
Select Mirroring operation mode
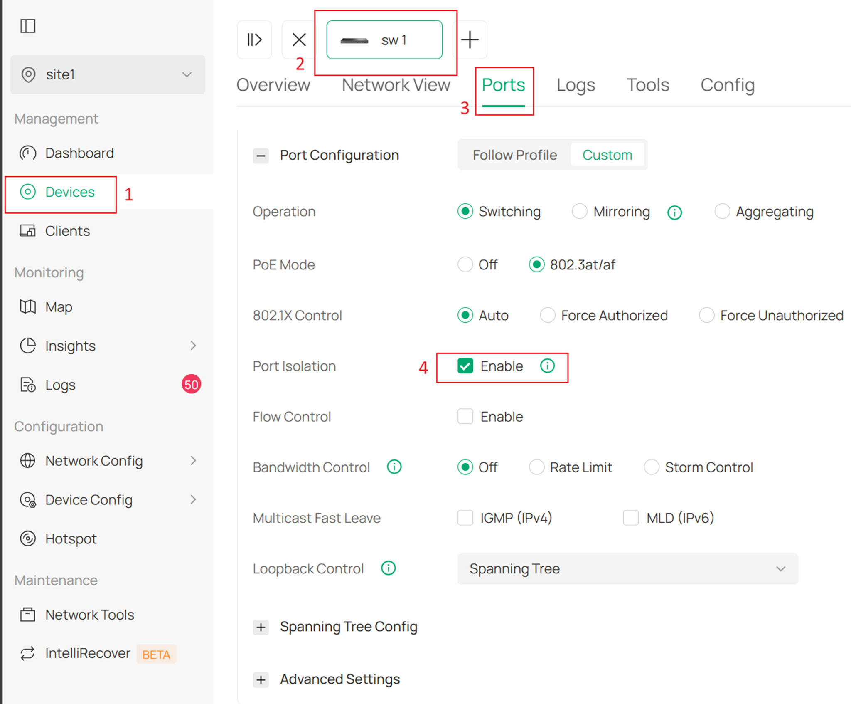click(579, 211)
